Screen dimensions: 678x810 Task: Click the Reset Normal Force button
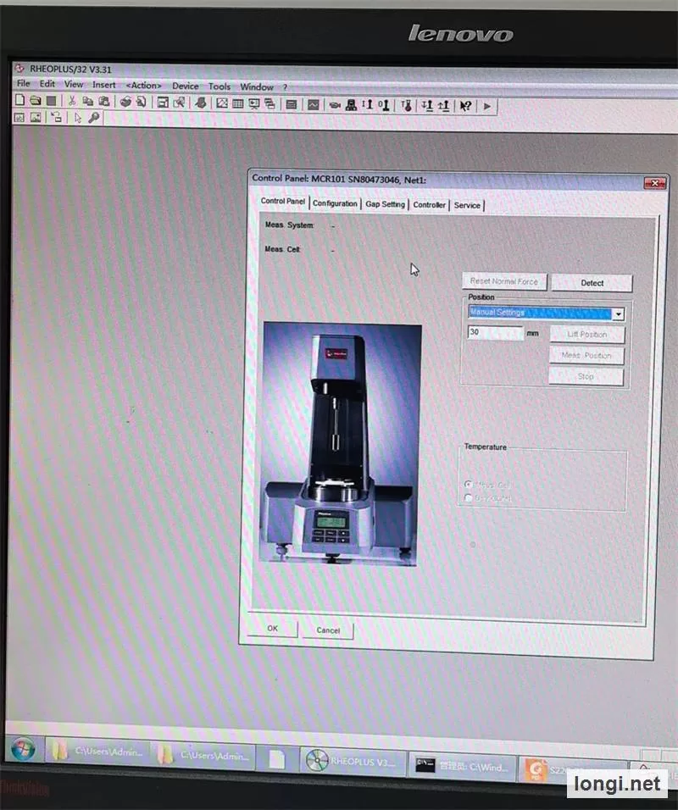(x=504, y=281)
